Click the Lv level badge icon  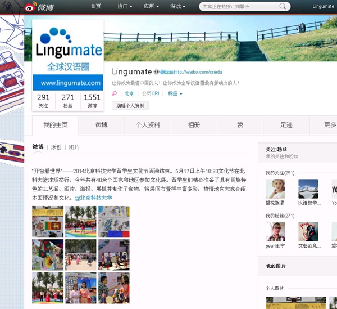pos(167,72)
